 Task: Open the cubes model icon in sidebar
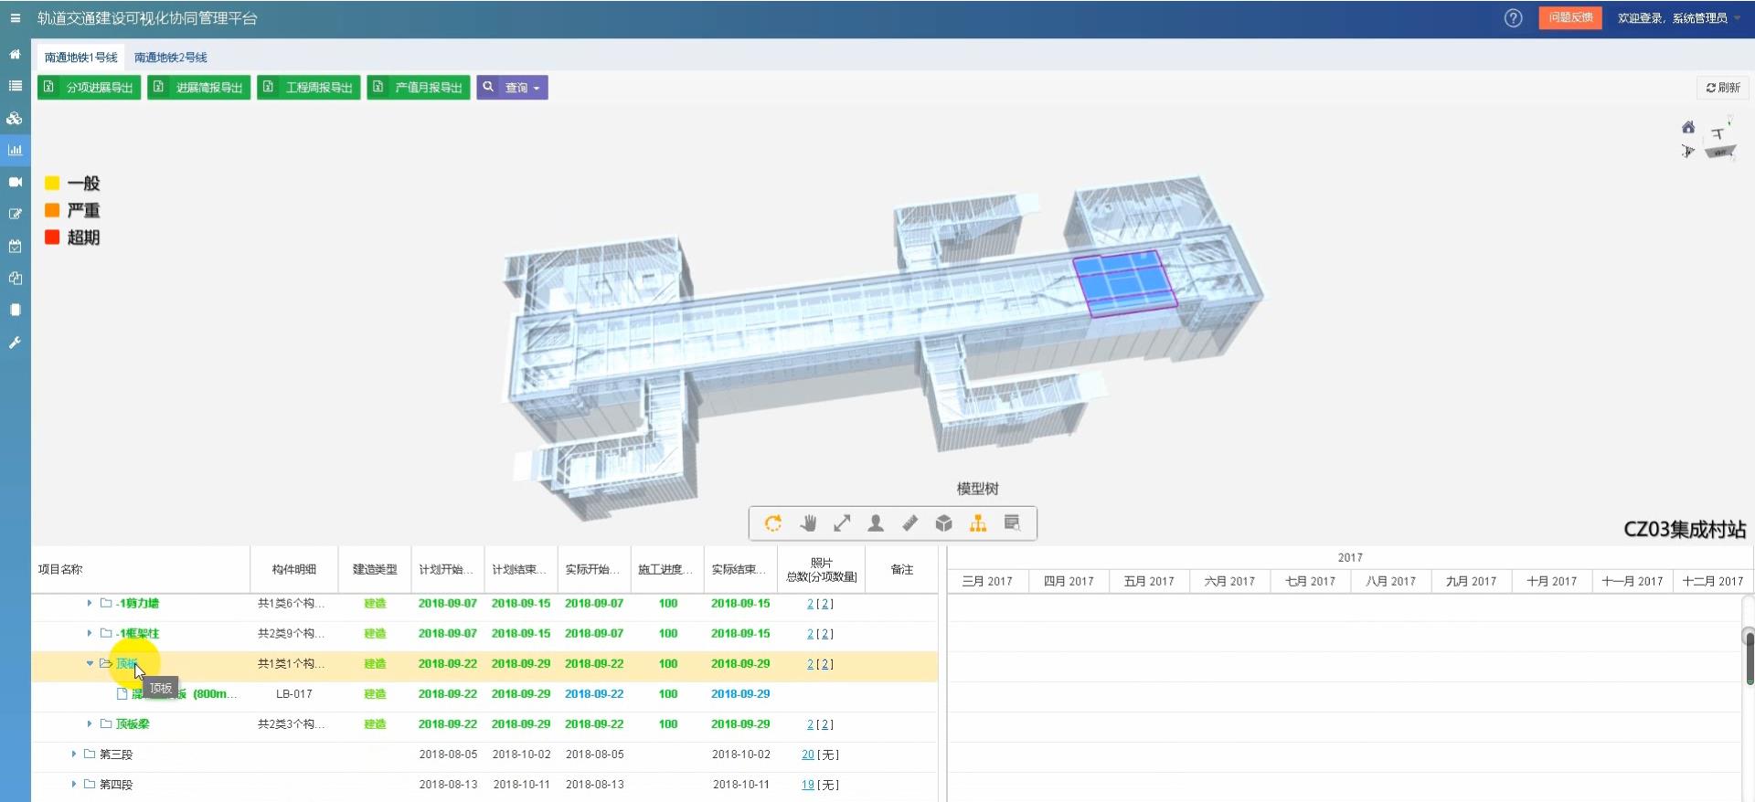click(x=15, y=118)
